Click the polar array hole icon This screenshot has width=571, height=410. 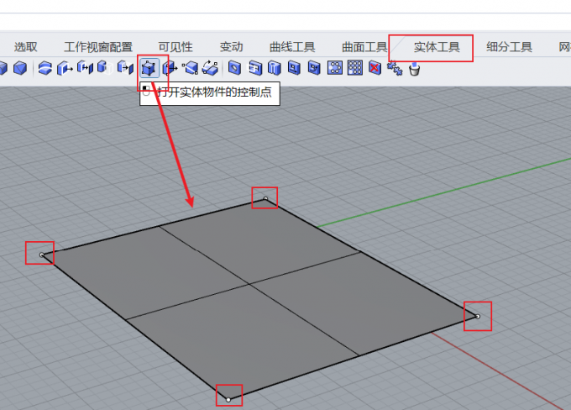(x=335, y=68)
